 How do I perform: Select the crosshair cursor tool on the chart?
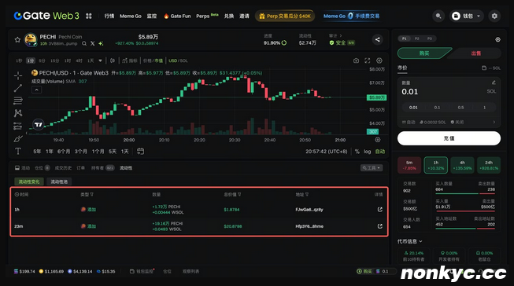point(18,75)
